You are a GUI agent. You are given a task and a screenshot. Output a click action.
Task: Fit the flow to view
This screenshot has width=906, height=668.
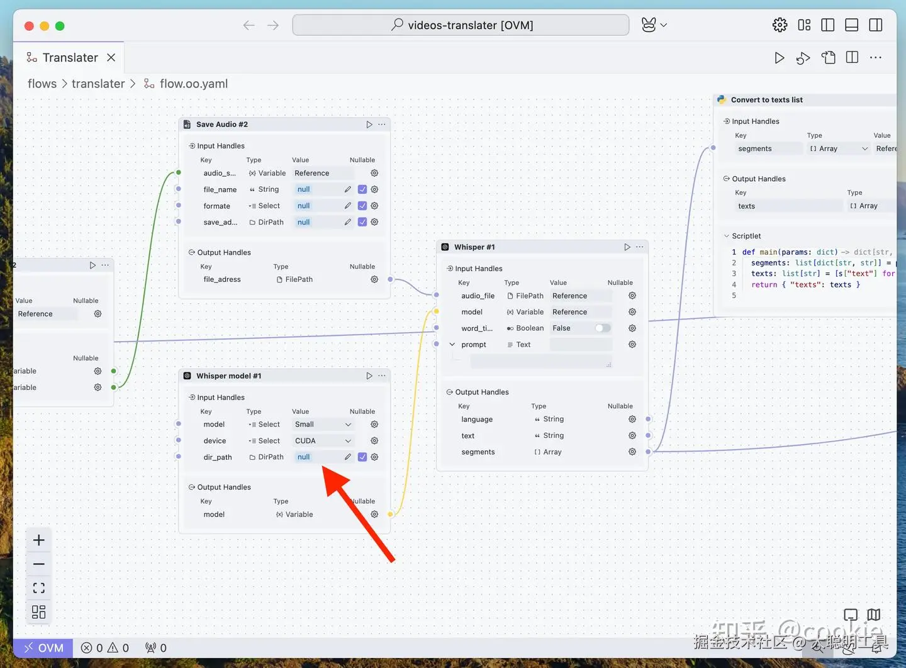pyautogui.click(x=39, y=588)
